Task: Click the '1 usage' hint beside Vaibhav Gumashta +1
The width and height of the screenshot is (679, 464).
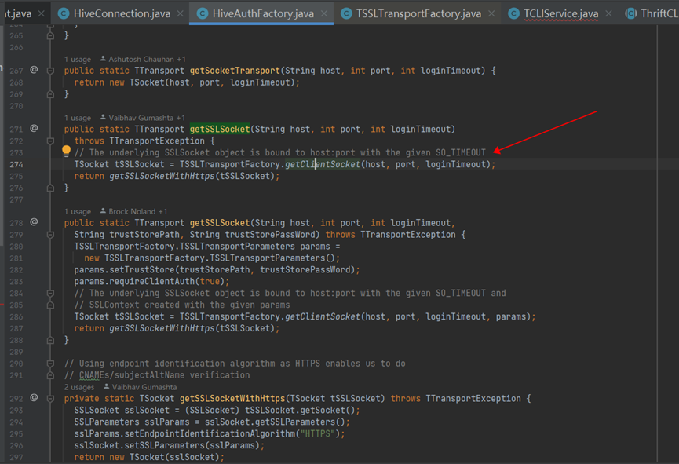Action: click(78, 118)
